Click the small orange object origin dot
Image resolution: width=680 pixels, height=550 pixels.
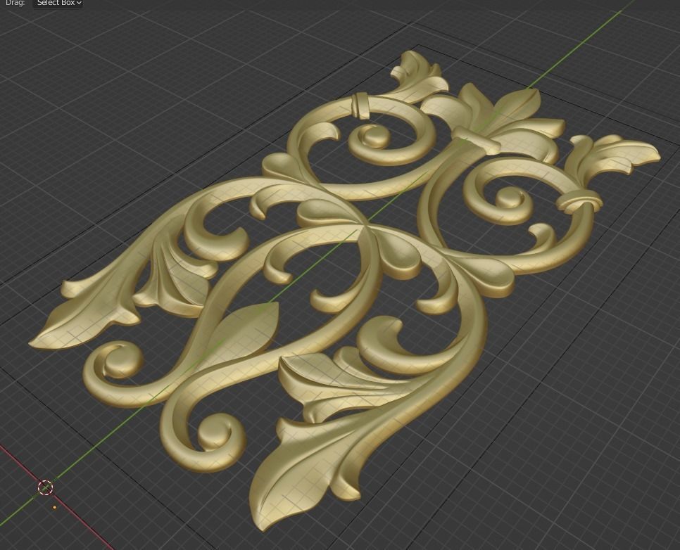point(55,507)
